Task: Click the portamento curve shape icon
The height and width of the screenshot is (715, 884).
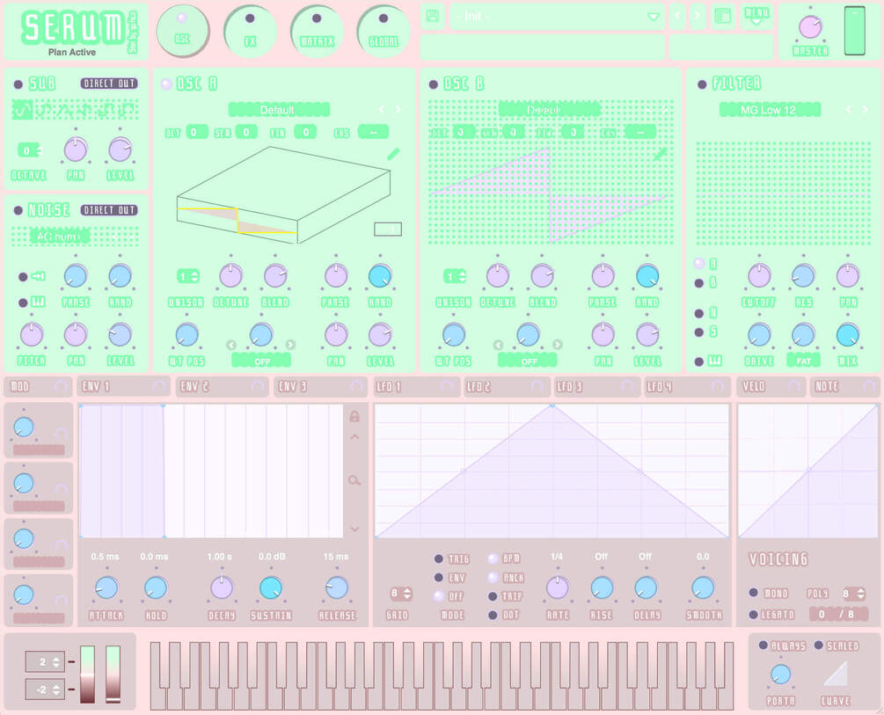Action: click(x=836, y=675)
